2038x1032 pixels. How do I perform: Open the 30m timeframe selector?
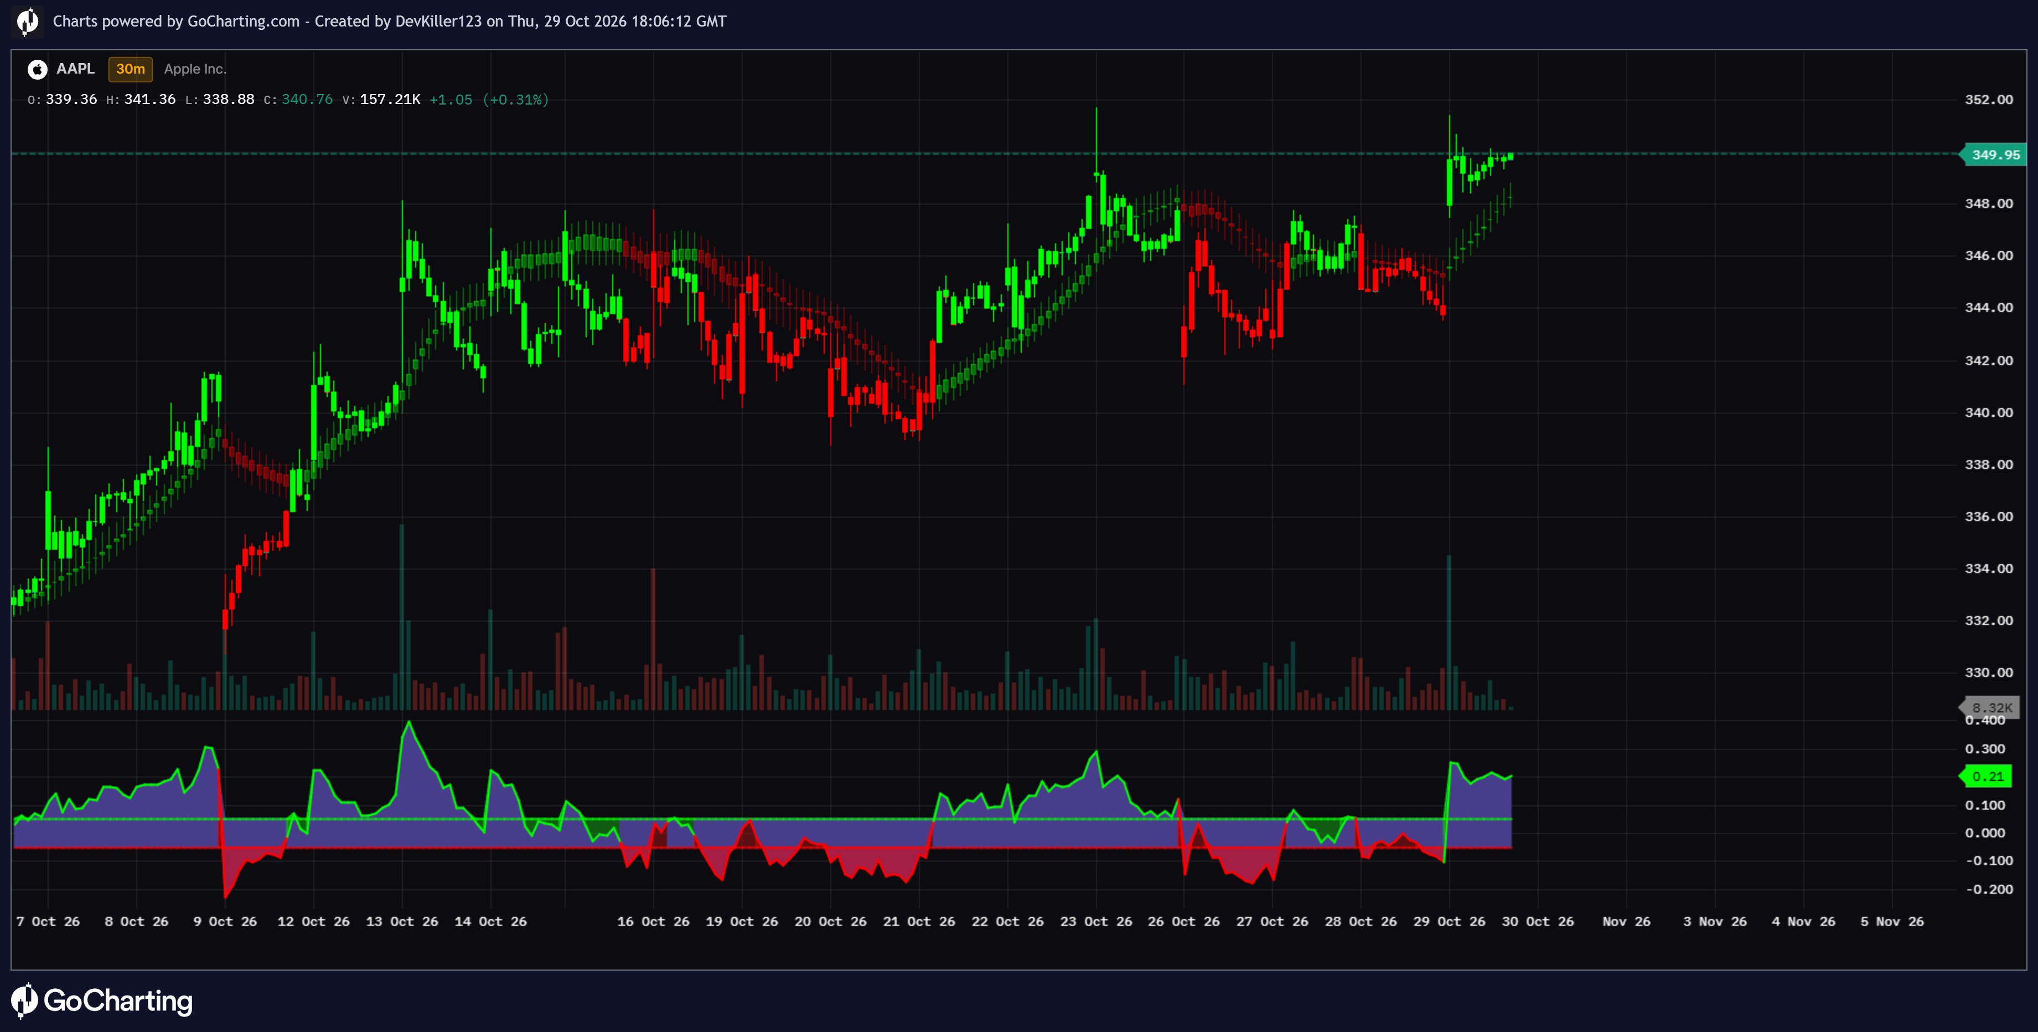click(x=131, y=69)
